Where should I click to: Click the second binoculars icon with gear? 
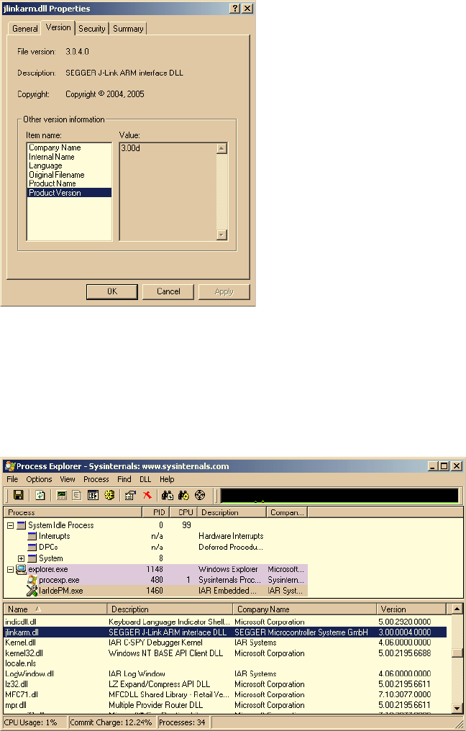click(183, 495)
